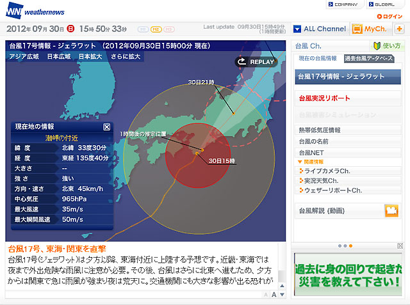Click the ログイン login link

tap(391, 16)
